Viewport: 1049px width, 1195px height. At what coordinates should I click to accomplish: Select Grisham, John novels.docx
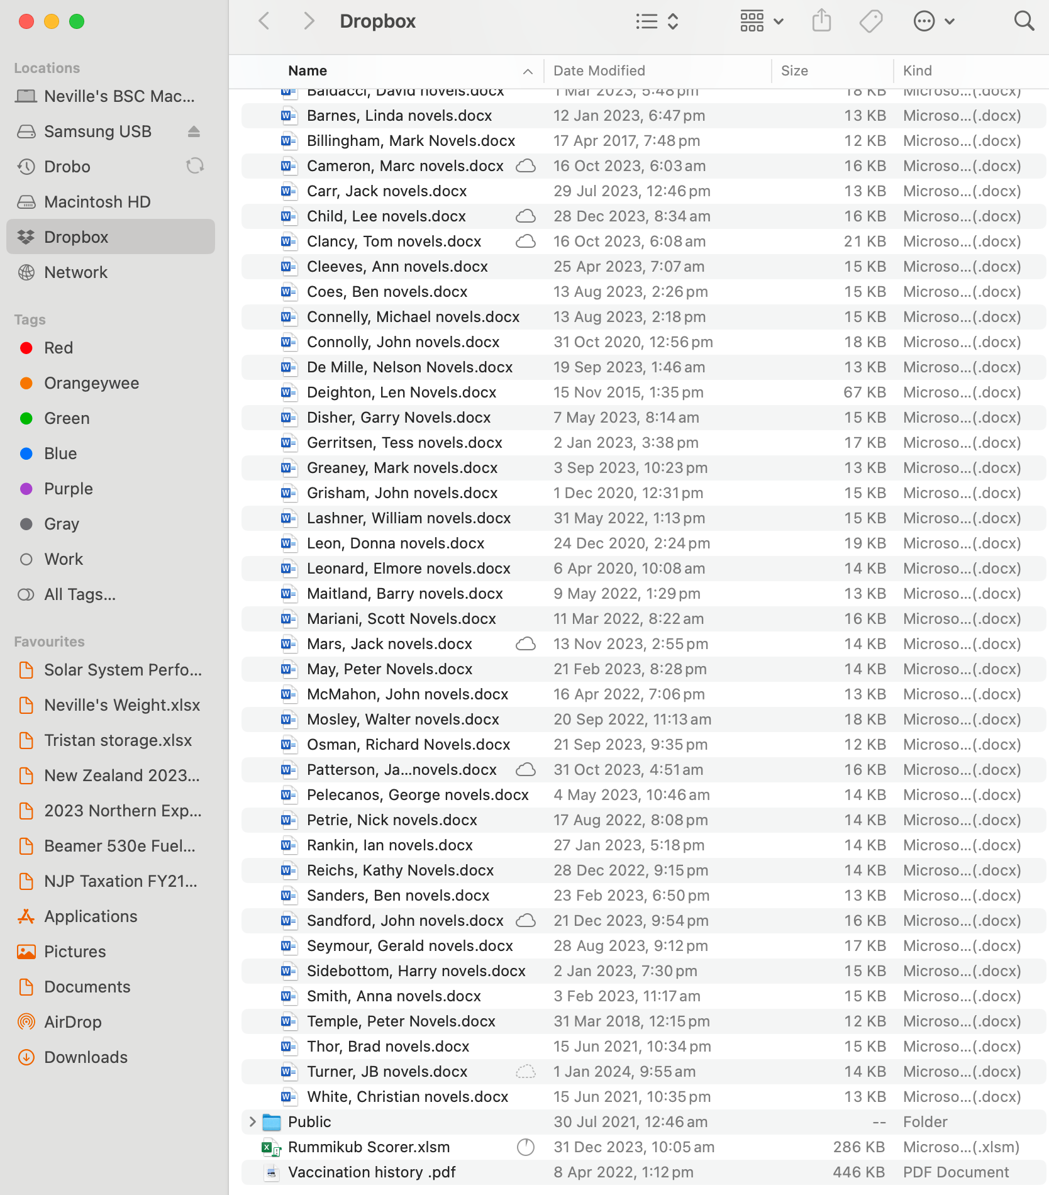click(x=644, y=493)
